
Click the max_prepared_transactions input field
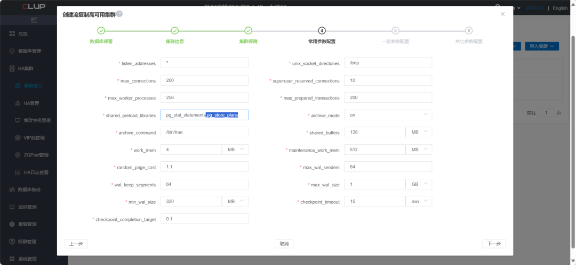(388, 97)
